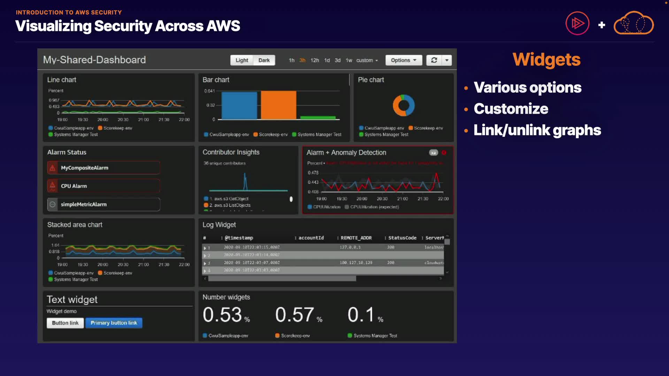
Task: Click the Button link in Text widget
Action: pyautogui.click(x=65, y=323)
